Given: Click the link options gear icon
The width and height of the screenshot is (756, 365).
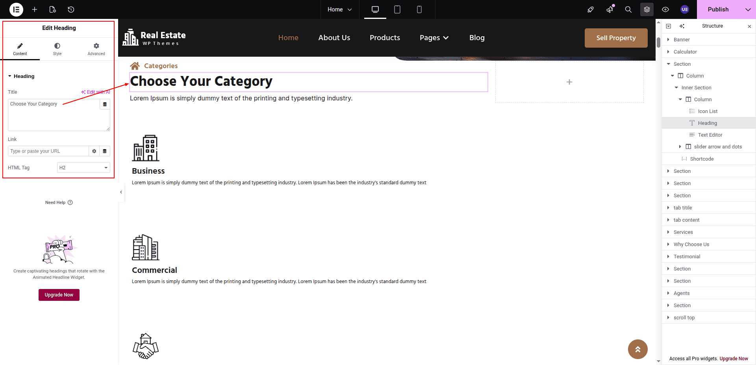Looking at the screenshot, I should point(94,151).
